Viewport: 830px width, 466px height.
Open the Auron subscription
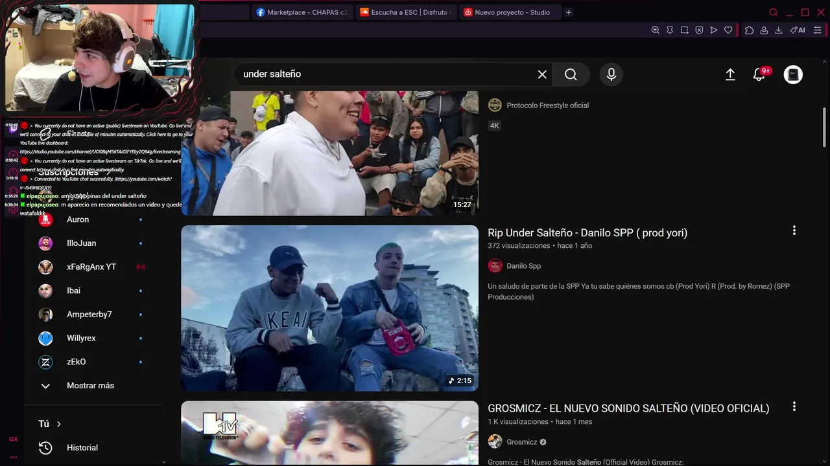click(x=94, y=219)
